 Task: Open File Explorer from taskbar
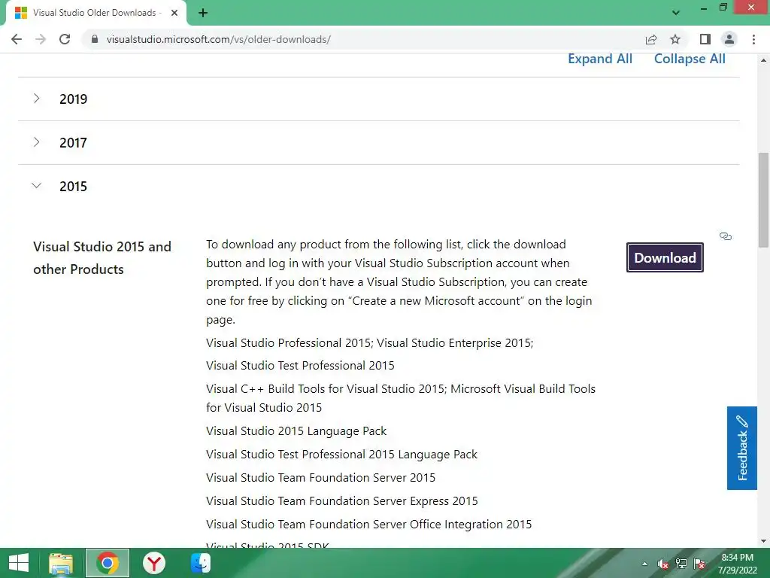click(61, 563)
